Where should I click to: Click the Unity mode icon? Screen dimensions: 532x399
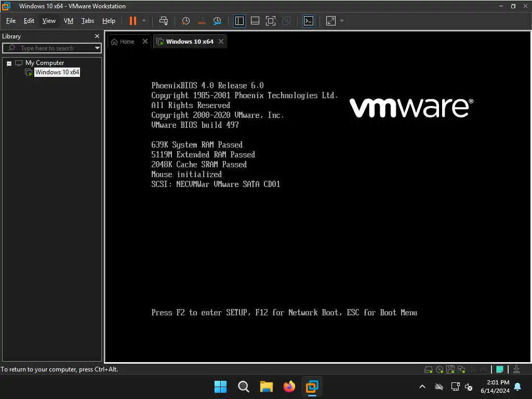286,21
